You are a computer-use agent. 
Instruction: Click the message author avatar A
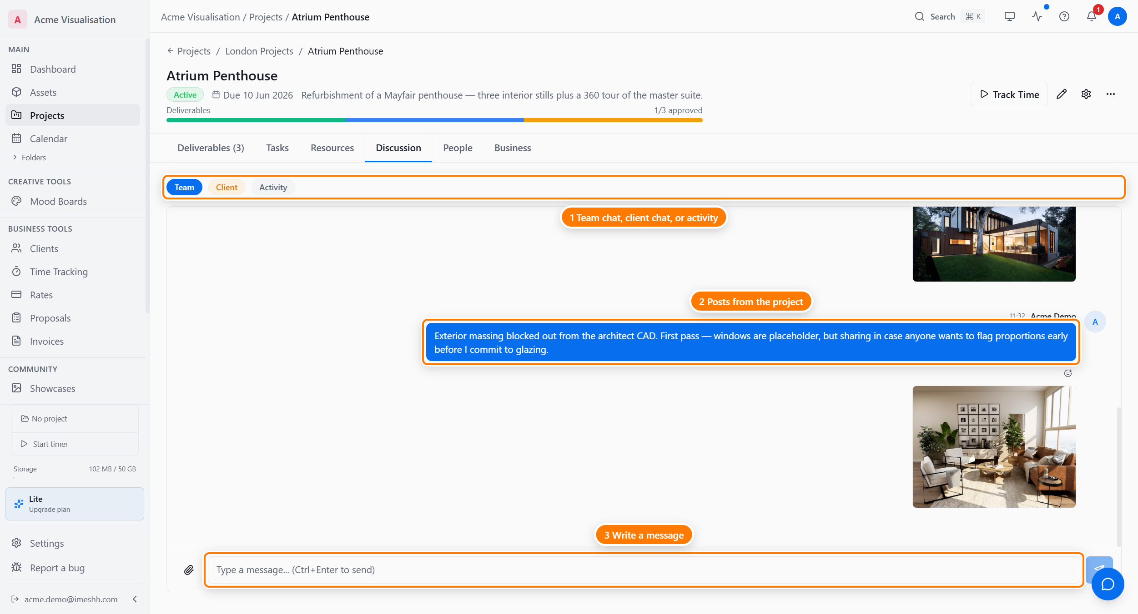point(1095,322)
